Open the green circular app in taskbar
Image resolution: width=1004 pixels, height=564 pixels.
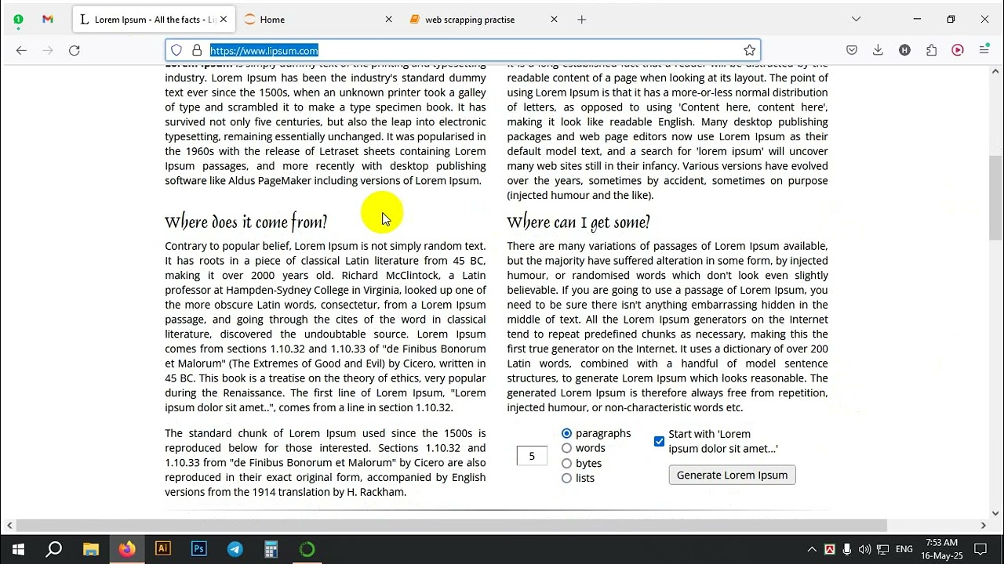click(307, 549)
